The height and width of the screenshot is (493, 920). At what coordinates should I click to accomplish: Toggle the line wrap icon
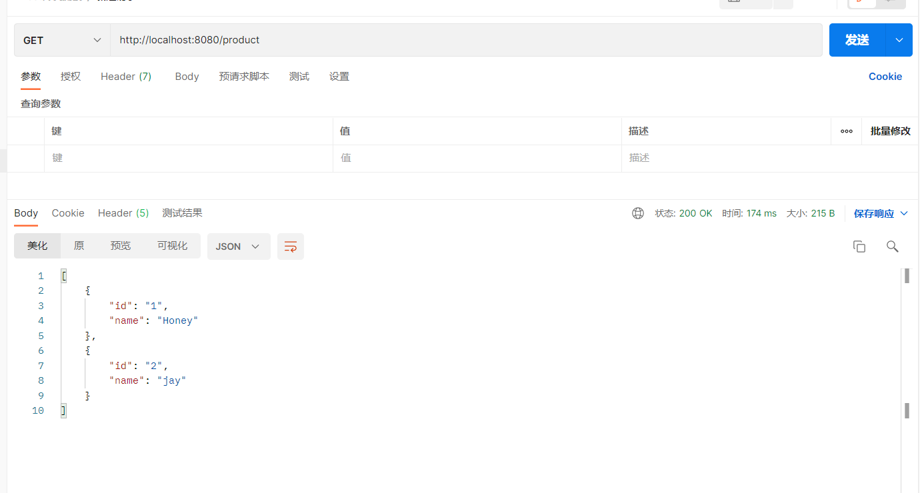click(291, 246)
